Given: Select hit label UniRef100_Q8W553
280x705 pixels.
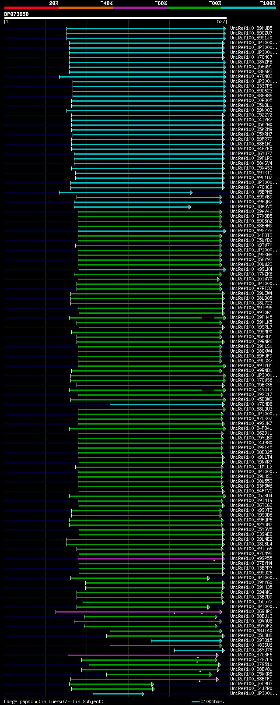Looking at the screenshot, I should coord(251,481).
